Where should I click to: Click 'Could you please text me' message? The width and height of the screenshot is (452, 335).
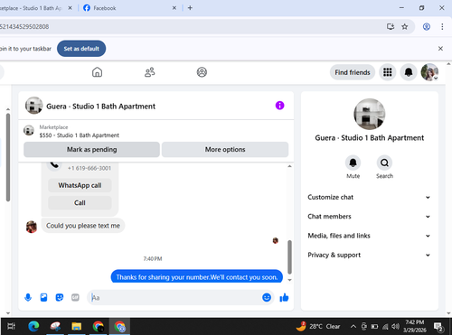coord(83,226)
